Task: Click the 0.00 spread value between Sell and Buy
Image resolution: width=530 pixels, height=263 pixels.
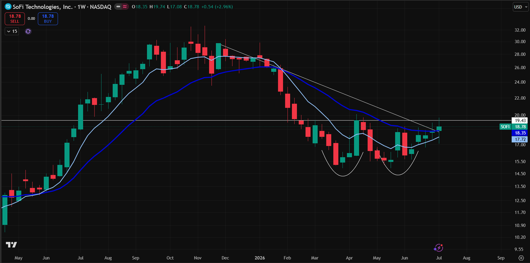Action: tap(31, 19)
